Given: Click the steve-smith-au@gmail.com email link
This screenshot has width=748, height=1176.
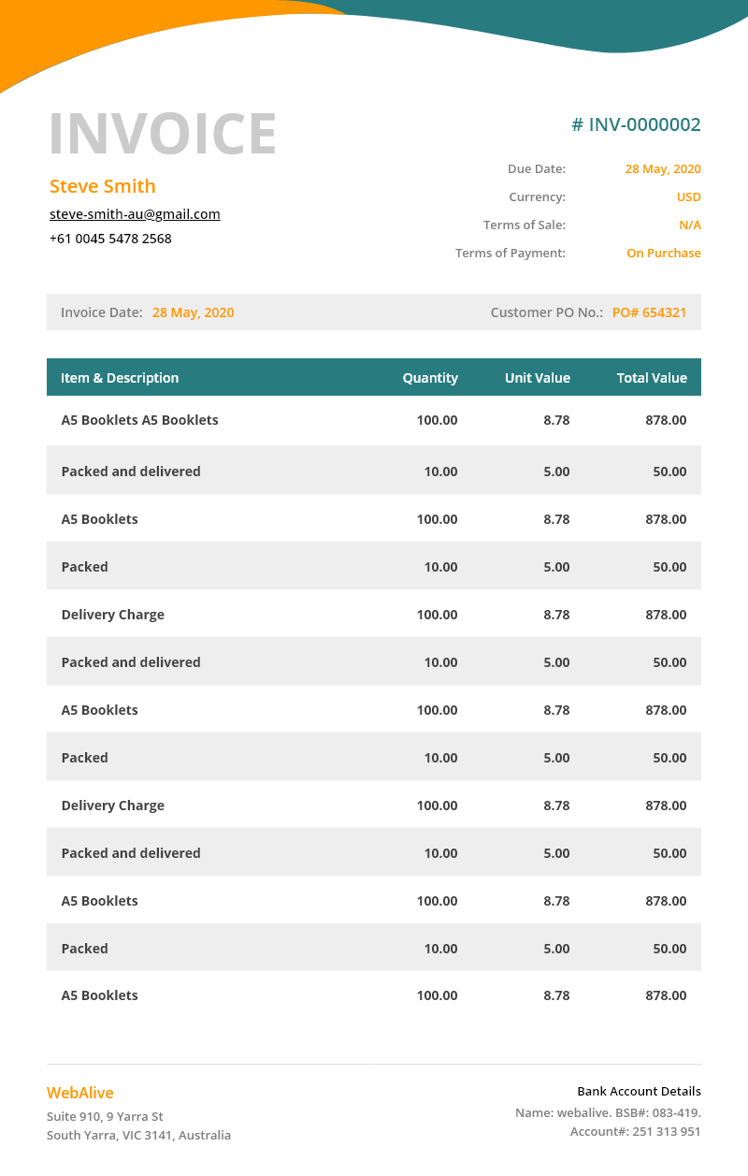Looking at the screenshot, I should [135, 214].
